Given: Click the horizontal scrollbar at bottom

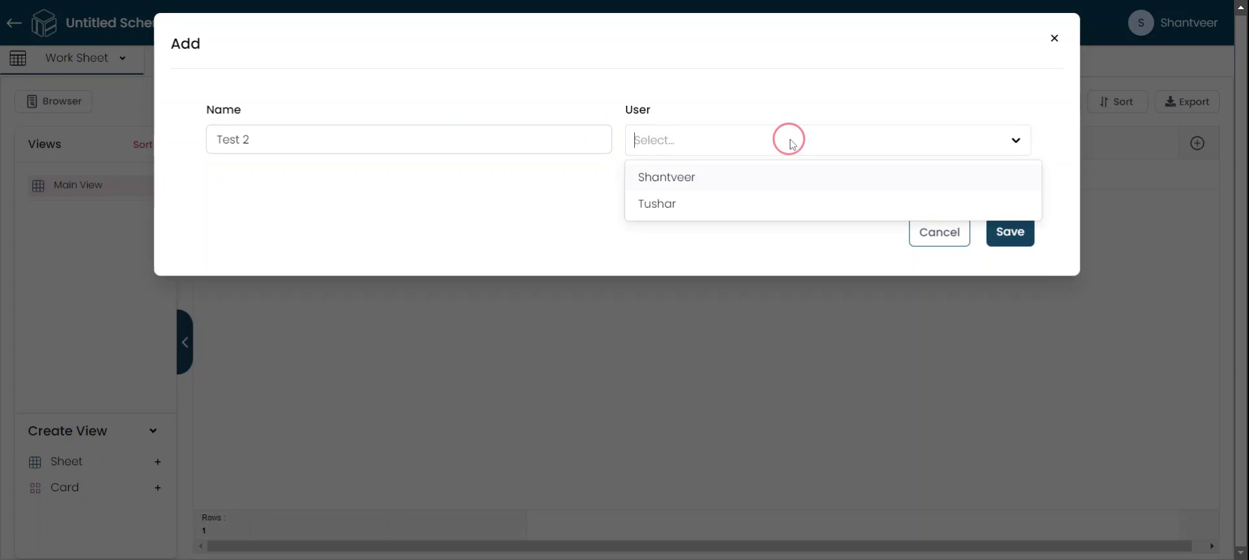Looking at the screenshot, I should point(699,546).
